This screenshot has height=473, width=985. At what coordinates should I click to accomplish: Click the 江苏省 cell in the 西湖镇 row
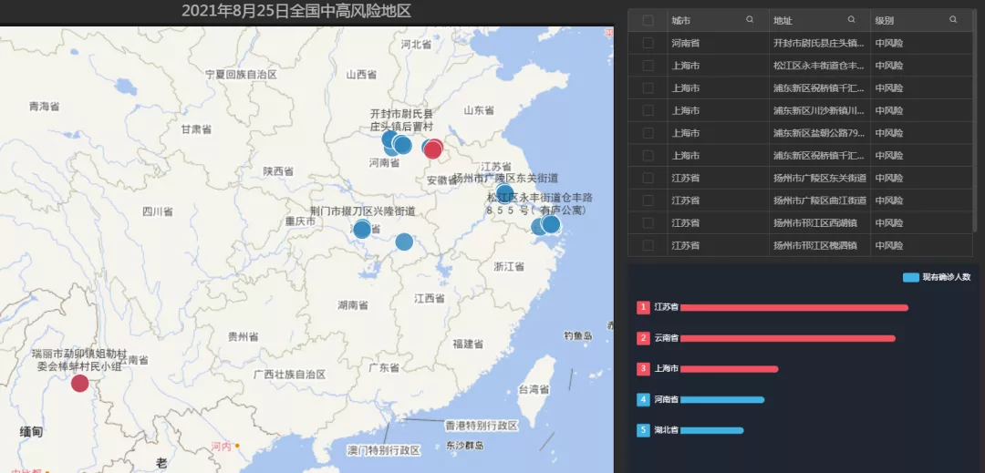(x=718, y=222)
